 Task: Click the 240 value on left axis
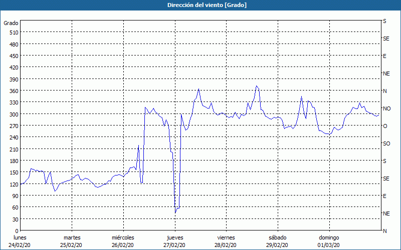click(x=14, y=137)
